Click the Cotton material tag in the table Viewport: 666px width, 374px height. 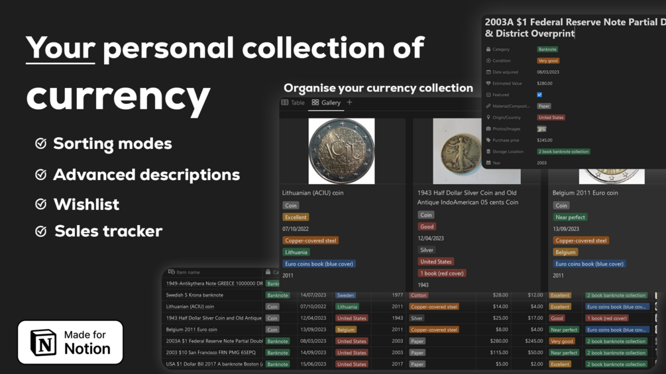[419, 295]
